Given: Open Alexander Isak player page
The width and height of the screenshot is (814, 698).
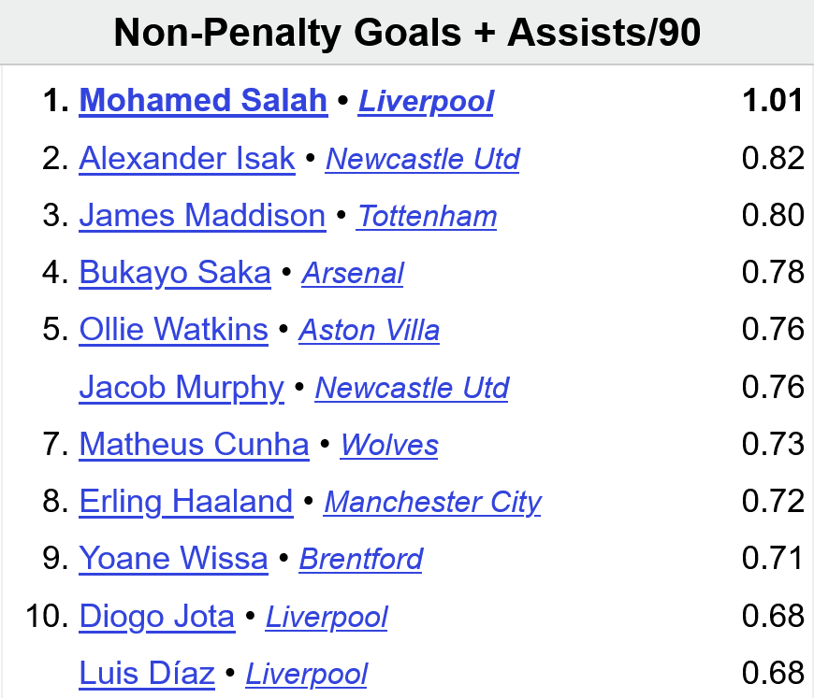Looking at the screenshot, I should click(x=187, y=158).
